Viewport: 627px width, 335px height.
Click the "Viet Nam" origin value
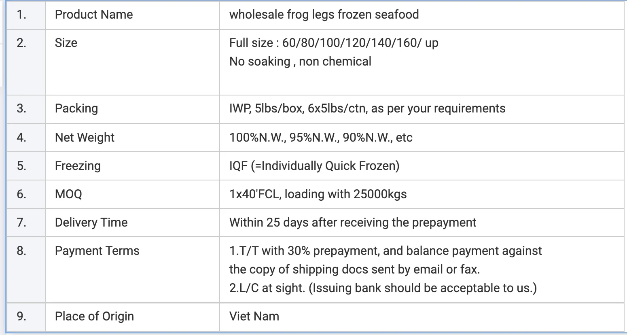coord(254,316)
